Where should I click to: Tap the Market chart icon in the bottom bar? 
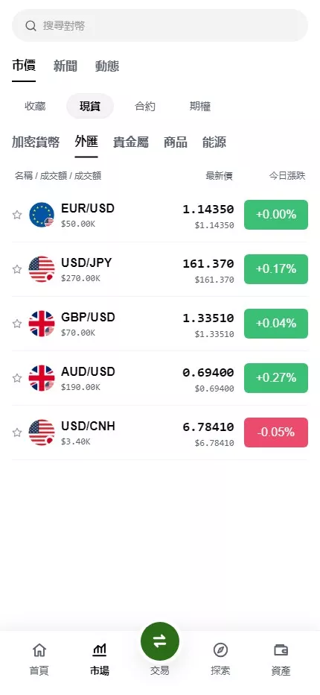(x=100, y=650)
